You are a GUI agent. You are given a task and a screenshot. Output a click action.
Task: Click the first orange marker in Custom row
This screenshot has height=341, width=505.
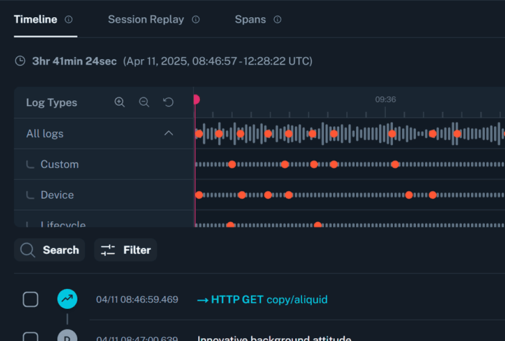click(232, 164)
